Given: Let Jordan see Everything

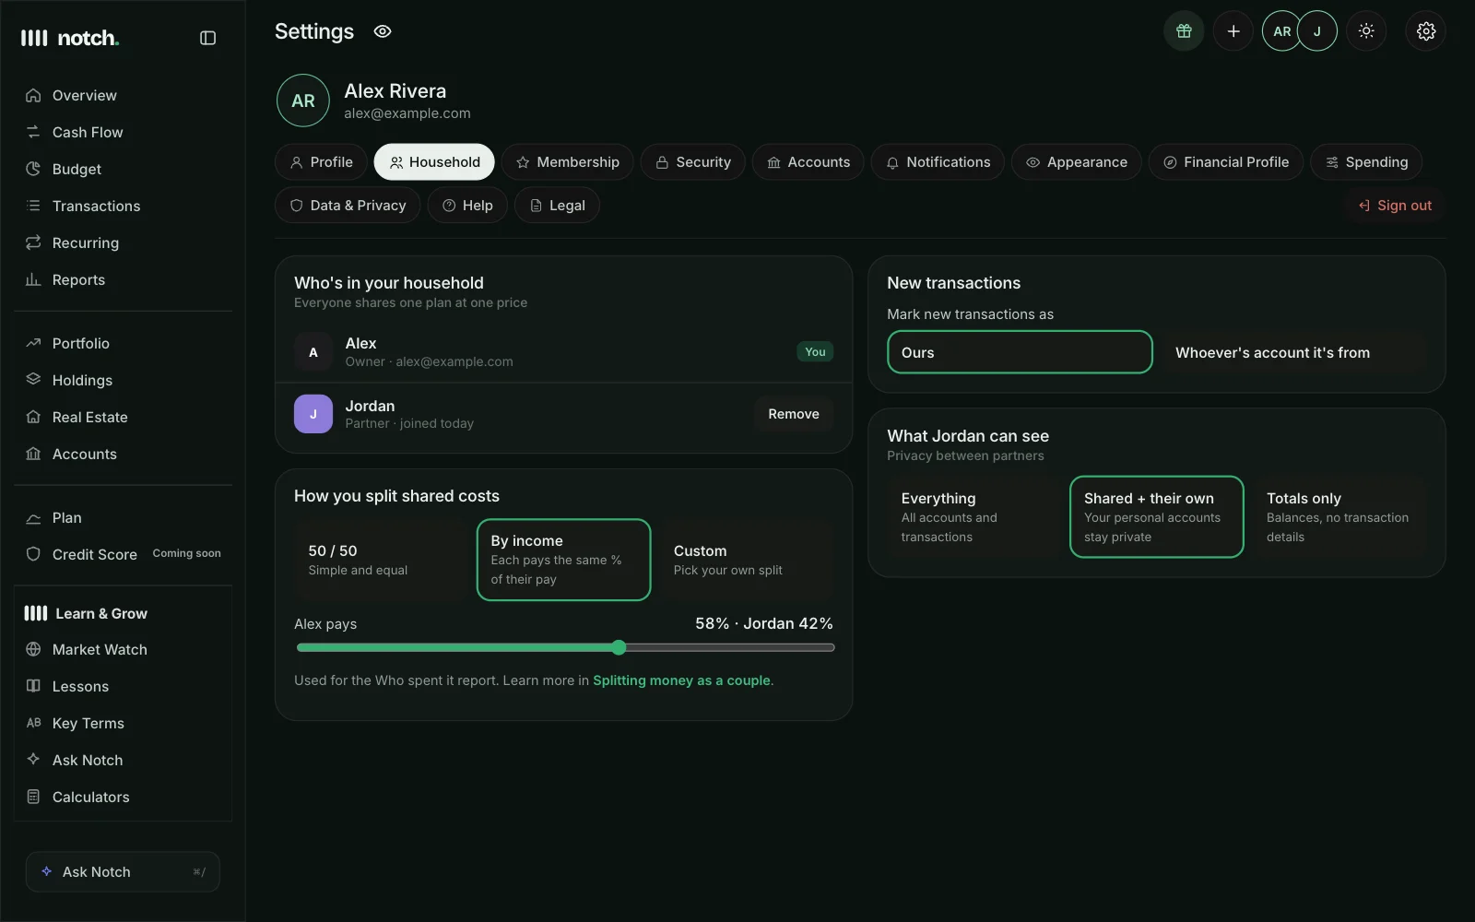Looking at the screenshot, I should click(974, 517).
